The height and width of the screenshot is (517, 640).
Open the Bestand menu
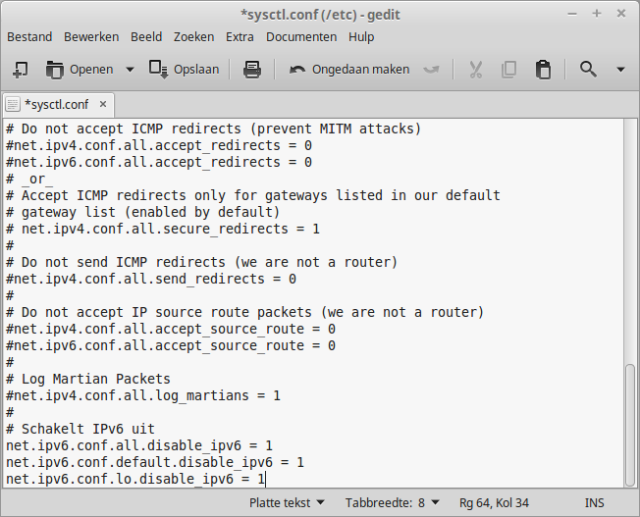coord(29,37)
